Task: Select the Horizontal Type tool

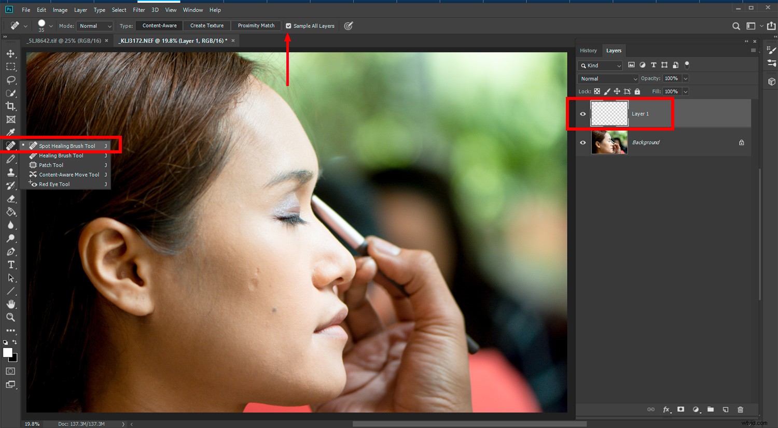Action: [11, 264]
